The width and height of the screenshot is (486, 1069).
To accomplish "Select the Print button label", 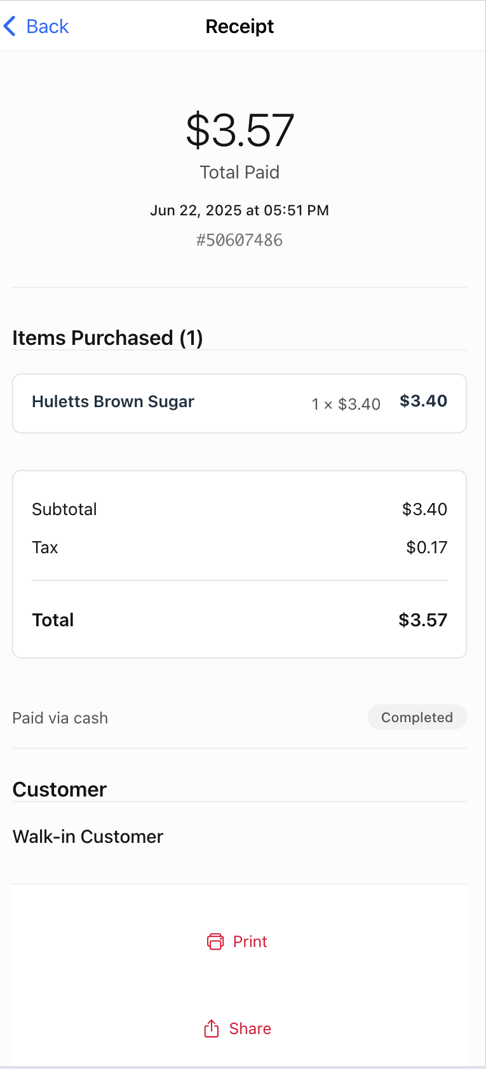I will pos(250,941).
